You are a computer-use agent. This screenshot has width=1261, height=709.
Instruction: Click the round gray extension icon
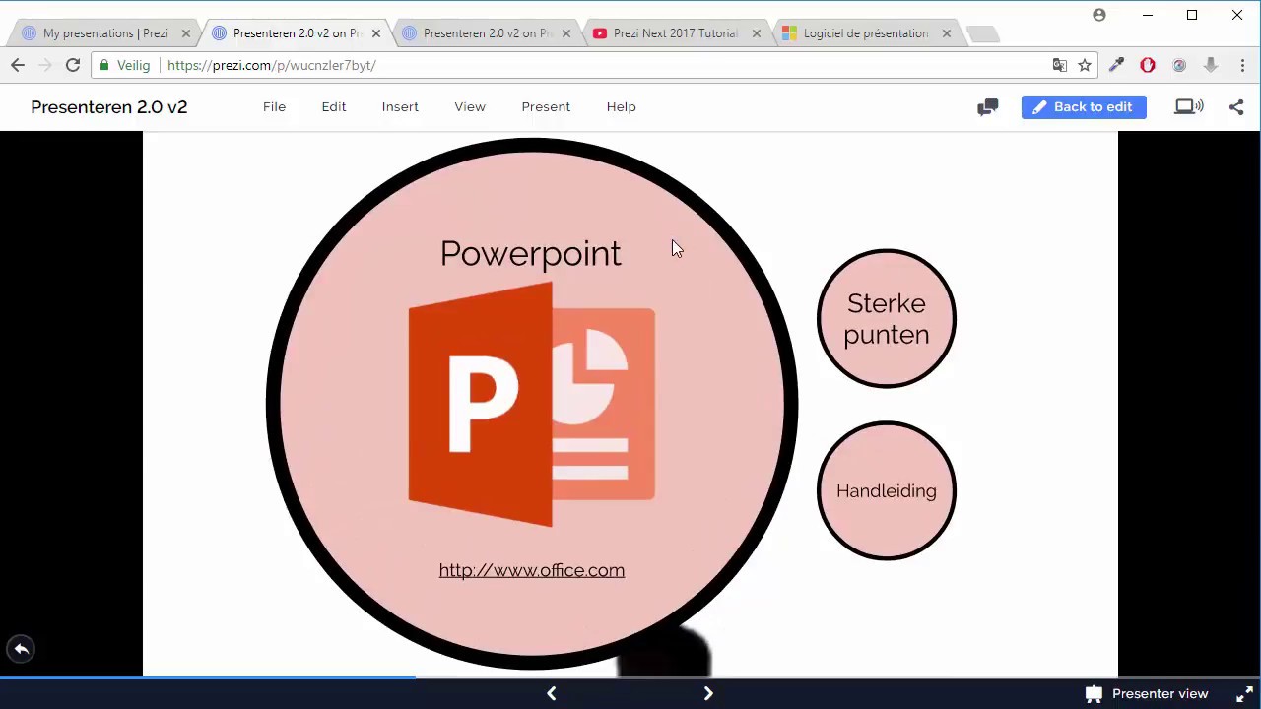pos(1179,65)
